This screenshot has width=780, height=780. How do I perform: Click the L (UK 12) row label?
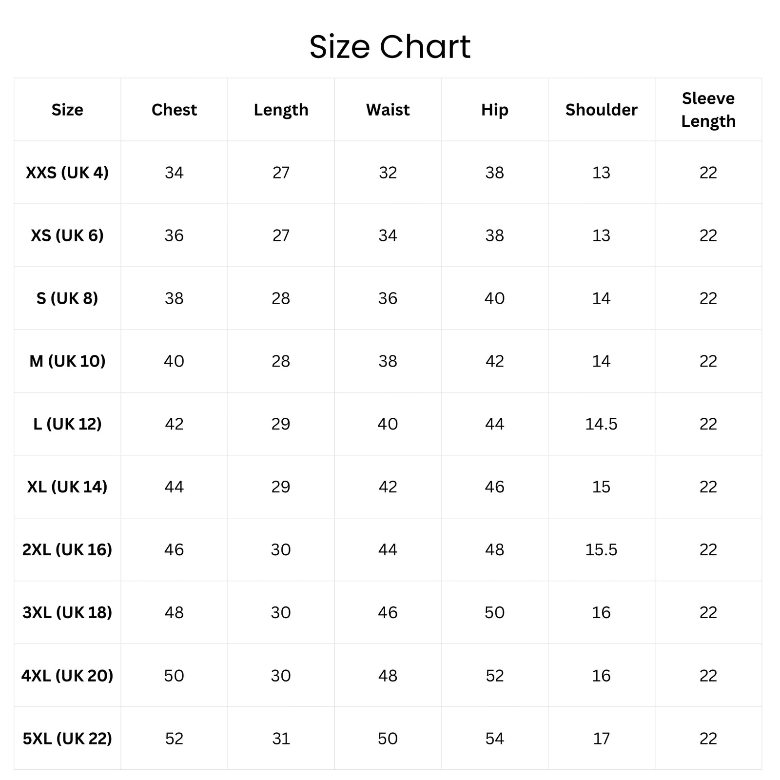[x=67, y=424]
